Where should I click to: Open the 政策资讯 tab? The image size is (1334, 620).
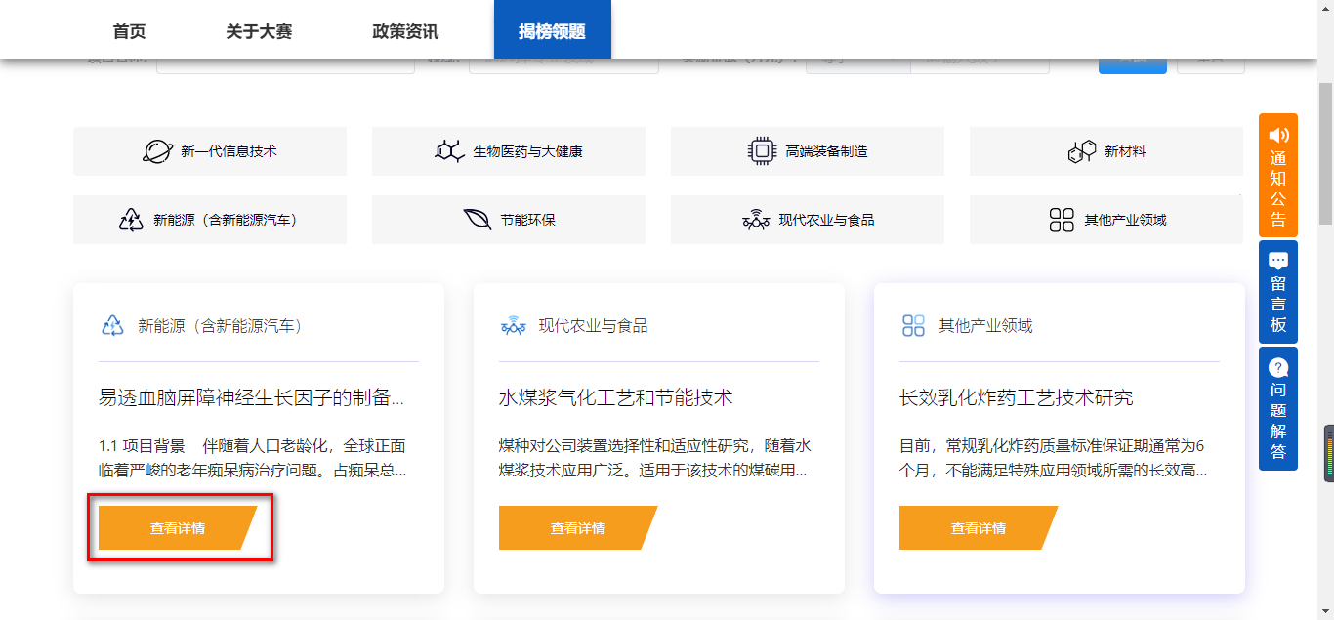[406, 29]
